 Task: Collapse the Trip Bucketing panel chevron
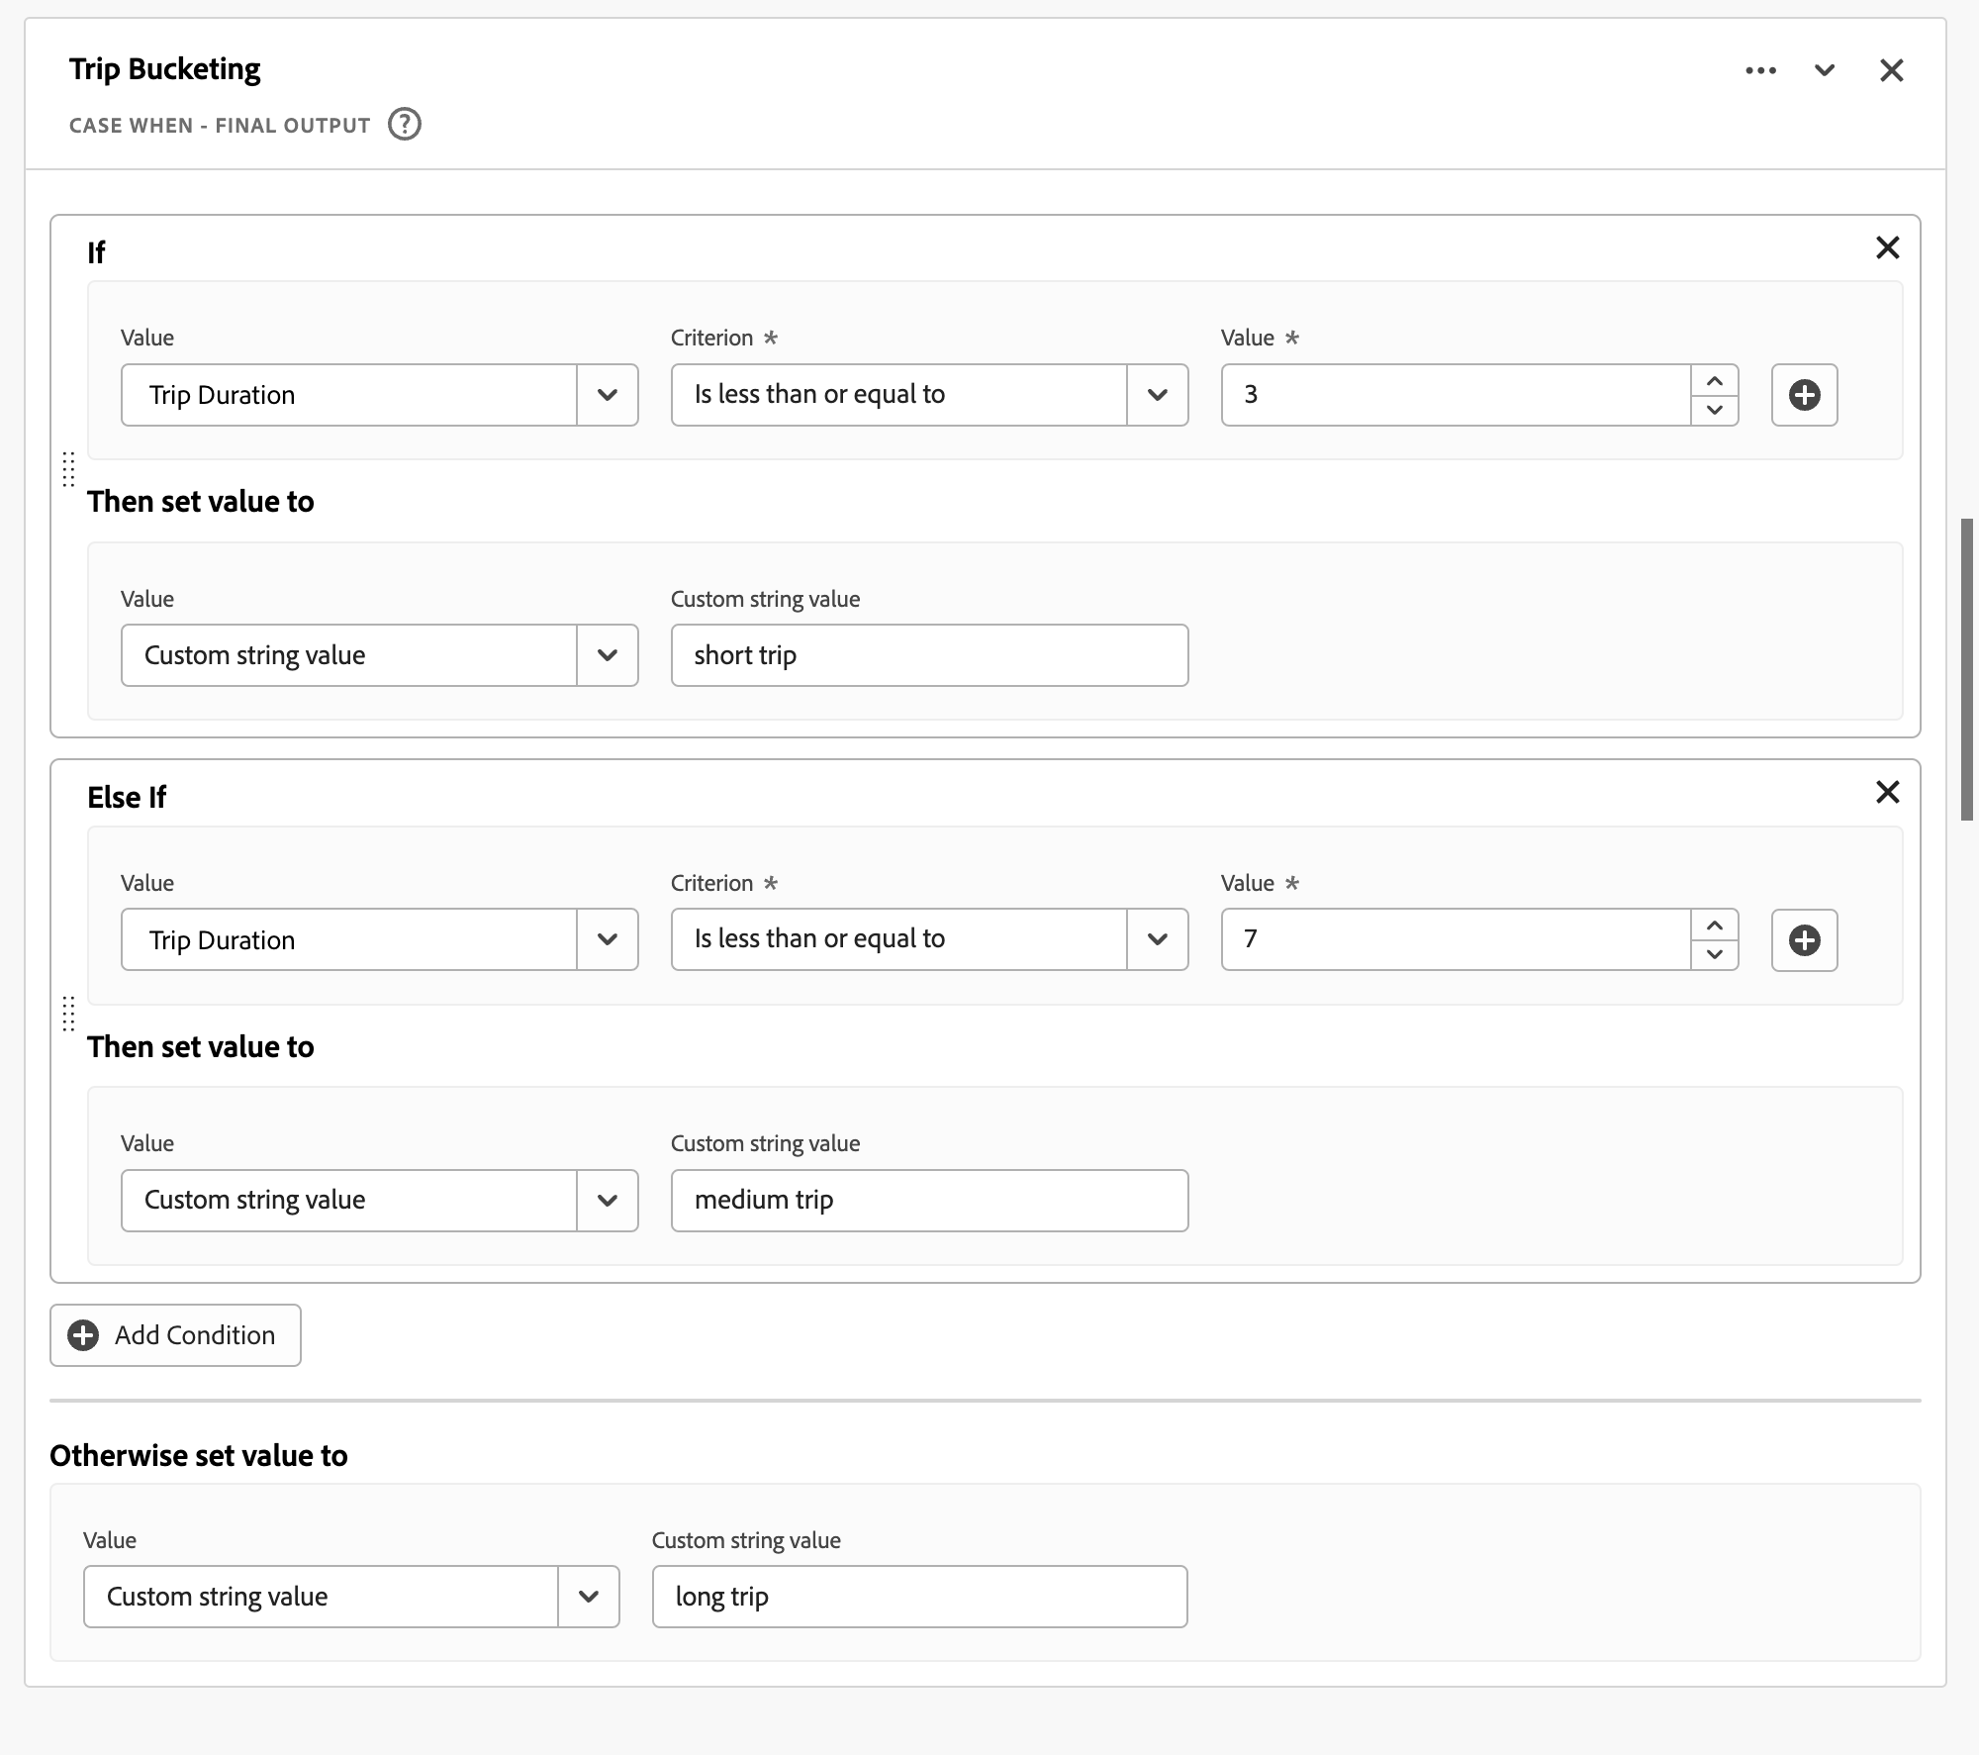click(x=1825, y=70)
